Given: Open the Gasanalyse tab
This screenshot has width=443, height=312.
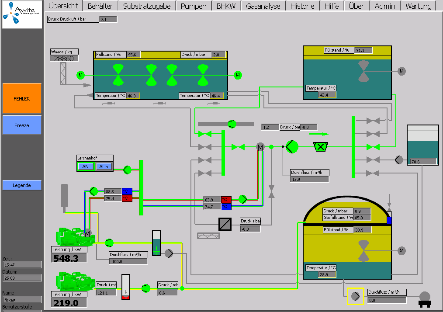Looking at the screenshot, I should coord(263,6).
